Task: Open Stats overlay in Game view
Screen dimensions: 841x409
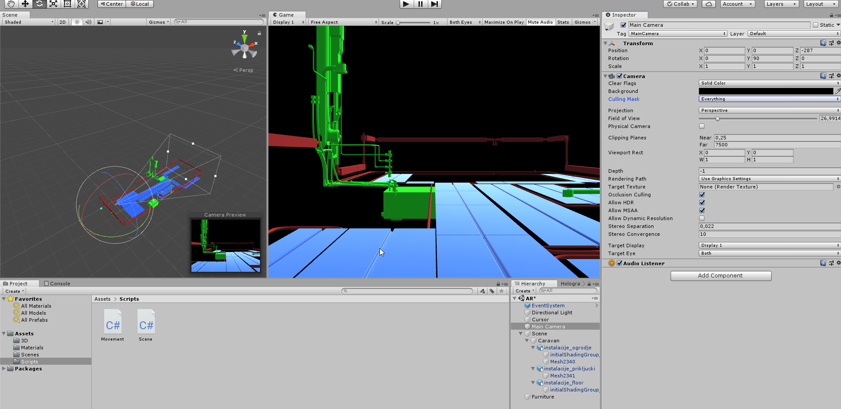Action: coord(563,22)
